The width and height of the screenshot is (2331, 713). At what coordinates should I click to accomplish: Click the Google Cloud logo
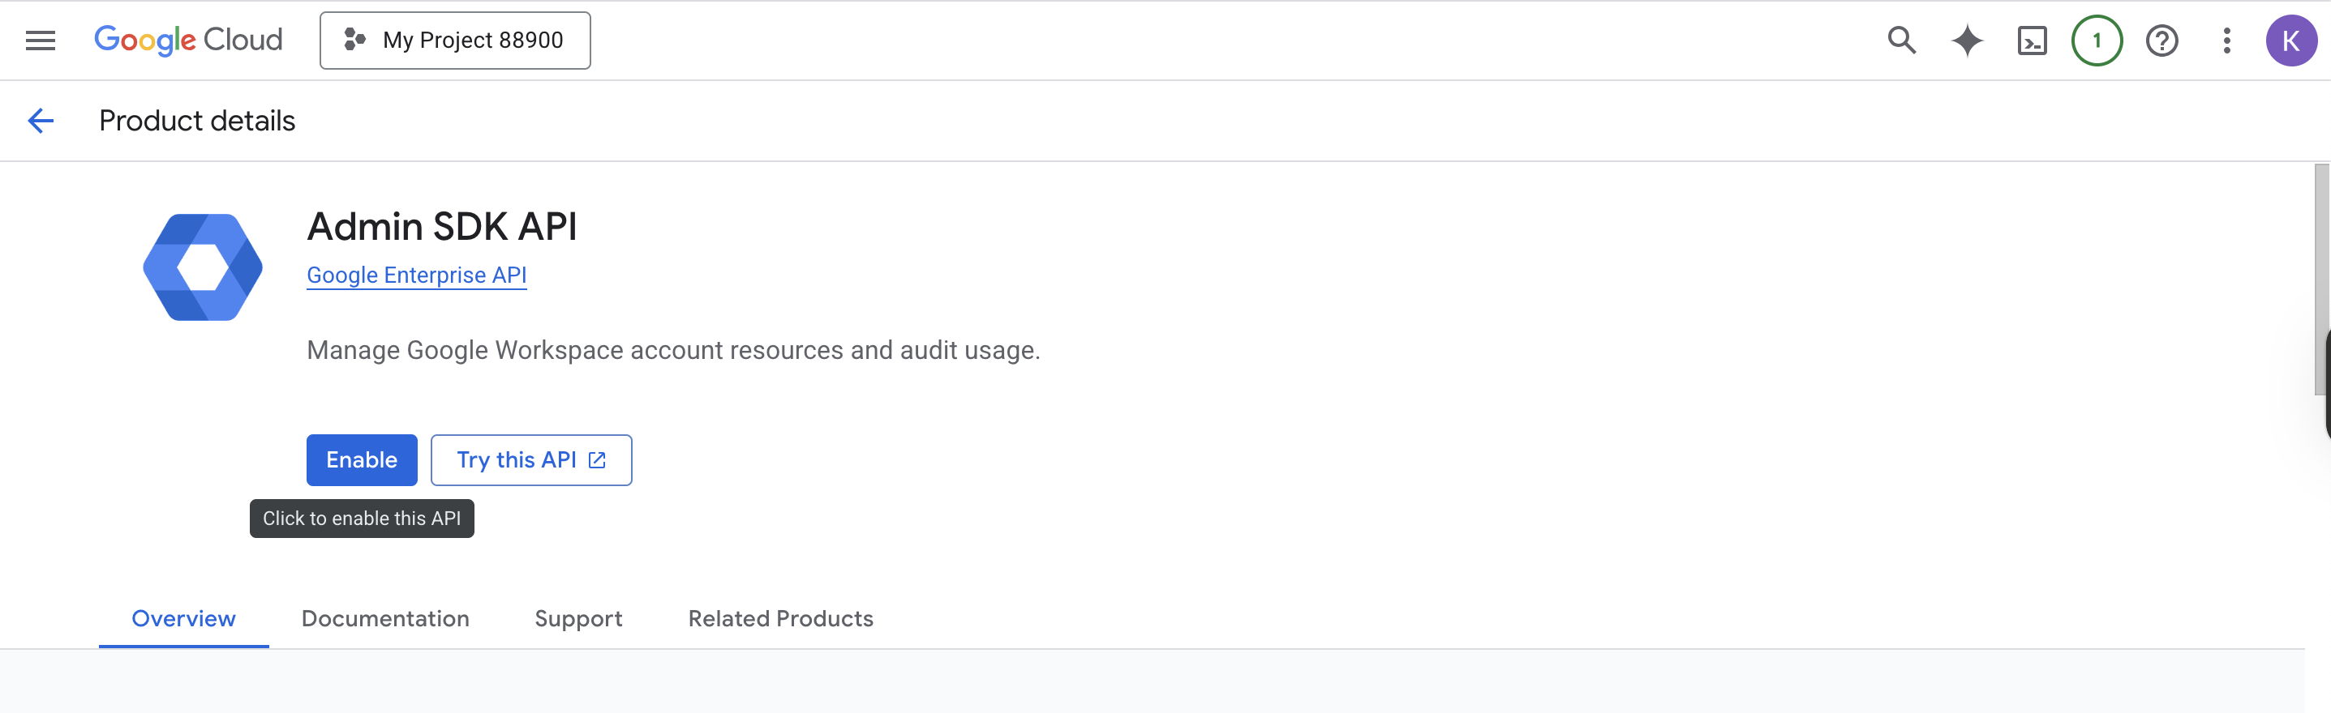tap(188, 41)
